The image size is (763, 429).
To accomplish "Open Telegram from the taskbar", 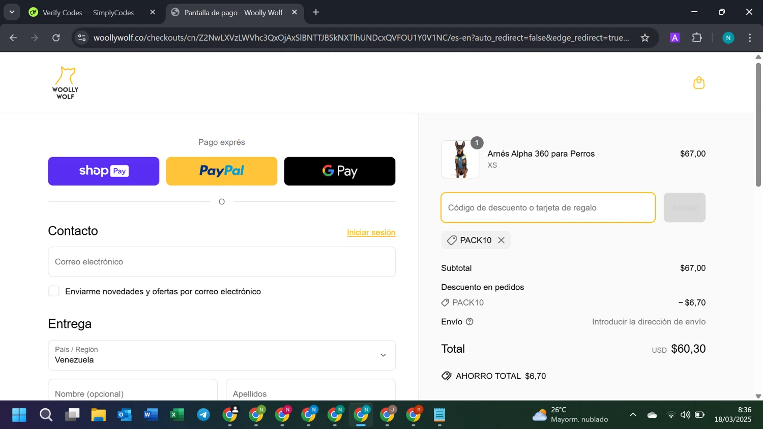I will coord(203,415).
